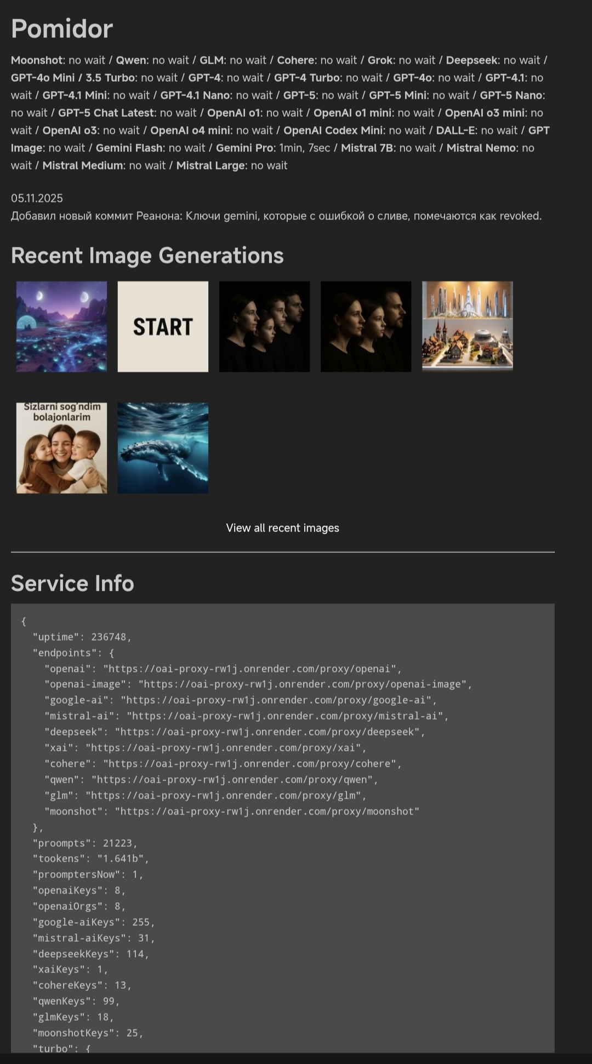
Task: Click the moonshotKeys 25 line
Action: coord(88,1033)
